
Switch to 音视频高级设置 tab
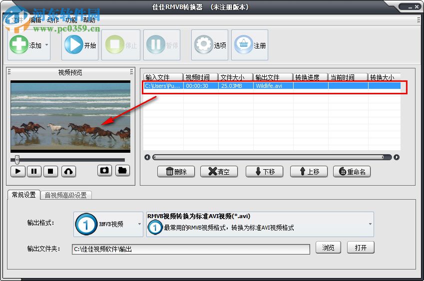[x=66, y=195]
